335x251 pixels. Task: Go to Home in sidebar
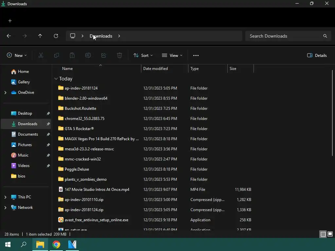point(26,72)
